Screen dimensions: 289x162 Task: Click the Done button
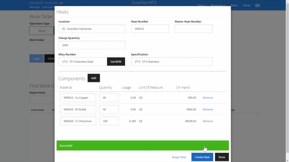point(222,157)
